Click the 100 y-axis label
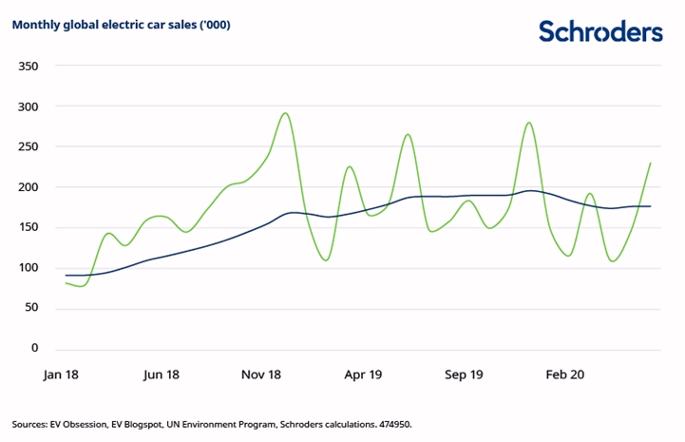Screen dimensions: 685x442 point(28,267)
